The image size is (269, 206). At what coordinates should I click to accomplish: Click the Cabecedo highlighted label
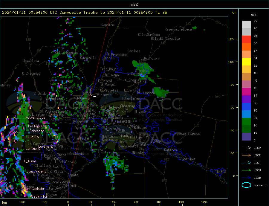pos(37,131)
